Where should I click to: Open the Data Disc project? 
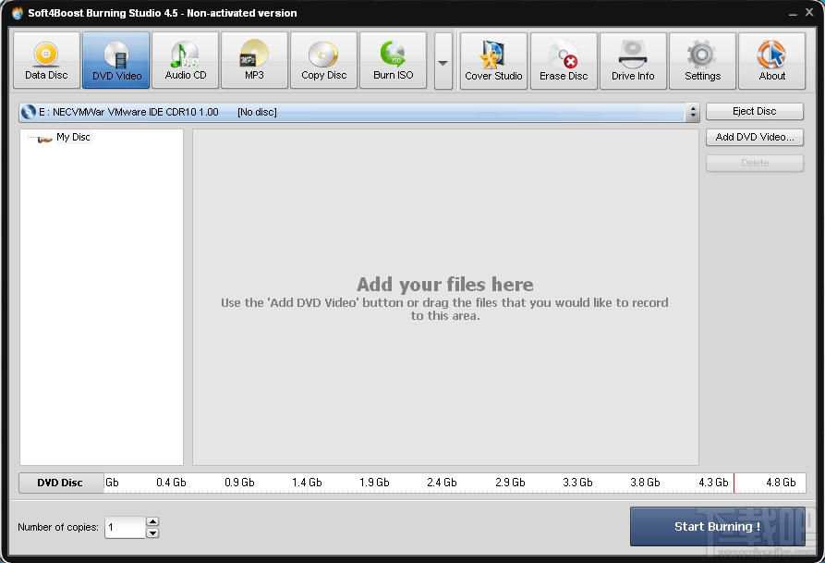coord(46,60)
